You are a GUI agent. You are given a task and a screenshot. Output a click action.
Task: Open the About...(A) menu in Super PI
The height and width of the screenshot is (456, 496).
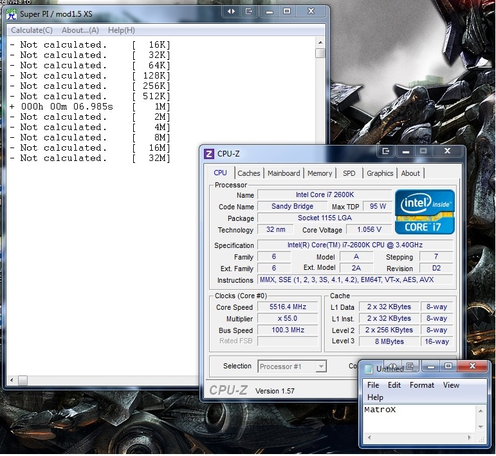pos(80,30)
